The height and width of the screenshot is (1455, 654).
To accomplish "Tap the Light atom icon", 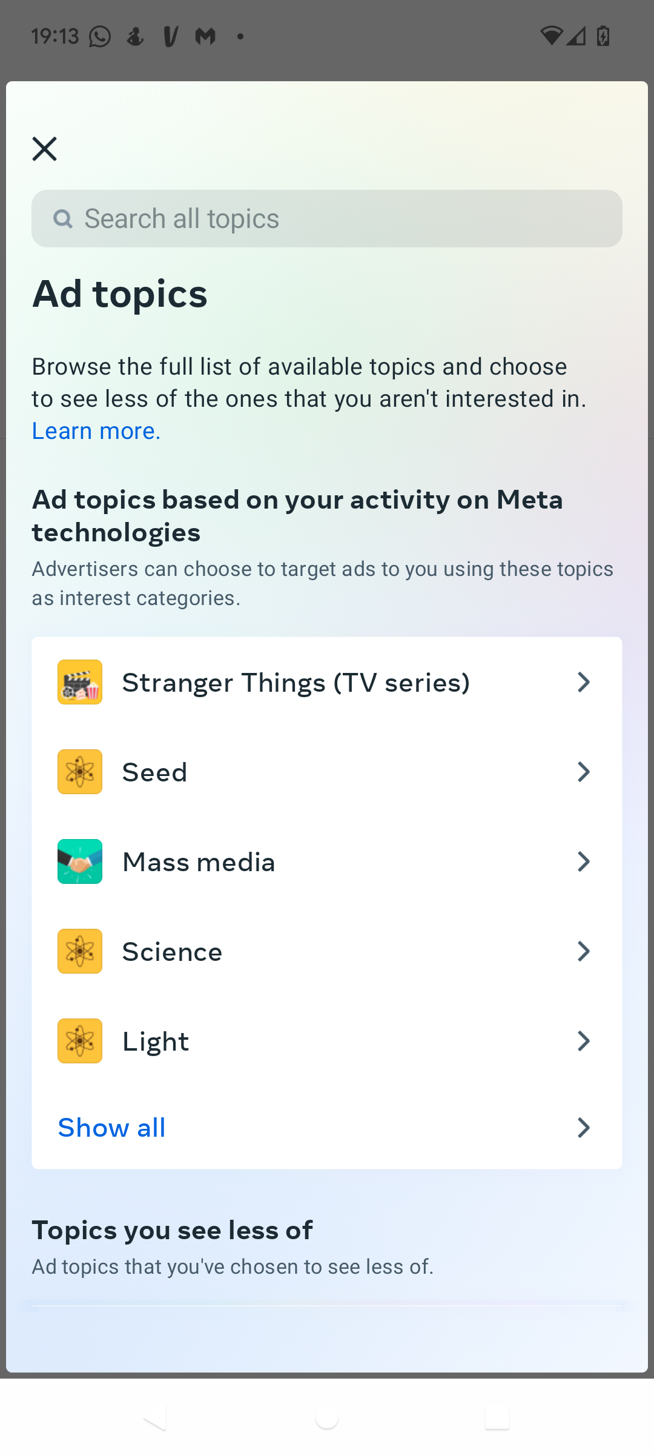I will pyautogui.click(x=80, y=1041).
